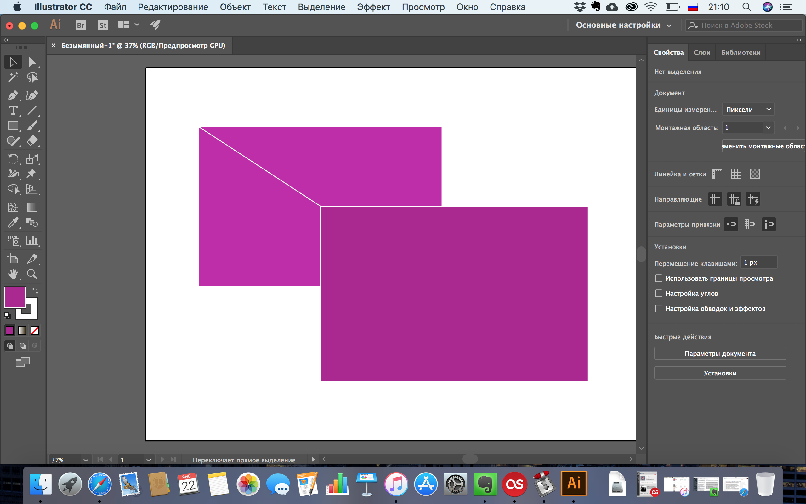Switch to Библиотеки tab
This screenshot has width=806, height=504.
point(741,52)
